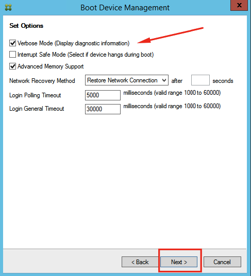This screenshot has height=276, width=251.
Task: Disable the Verbose Mode checkbox
Action: point(12,43)
